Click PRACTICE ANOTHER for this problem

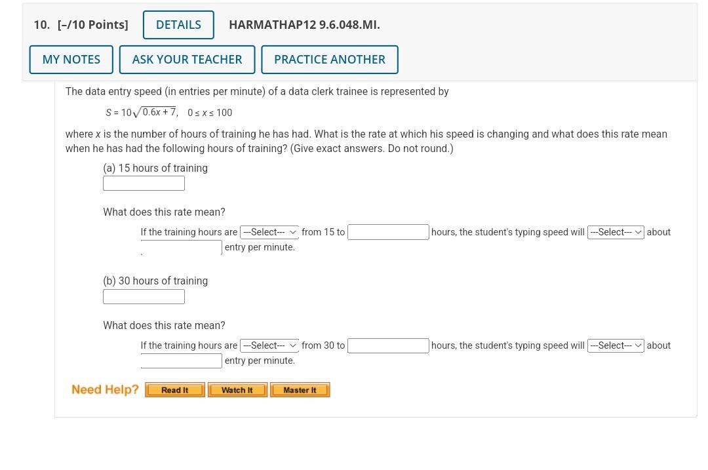(330, 59)
